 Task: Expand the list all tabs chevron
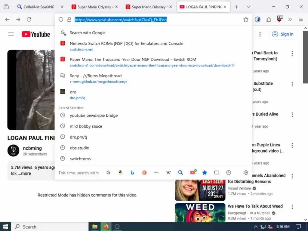click(248, 7)
